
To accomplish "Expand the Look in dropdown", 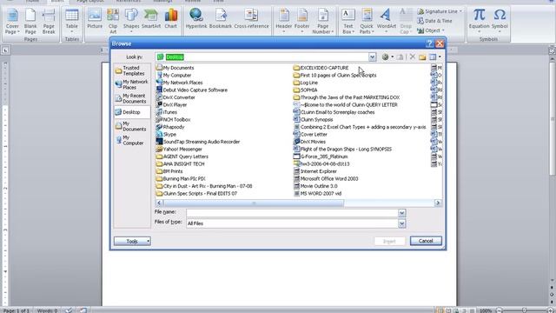I will (372, 57).
